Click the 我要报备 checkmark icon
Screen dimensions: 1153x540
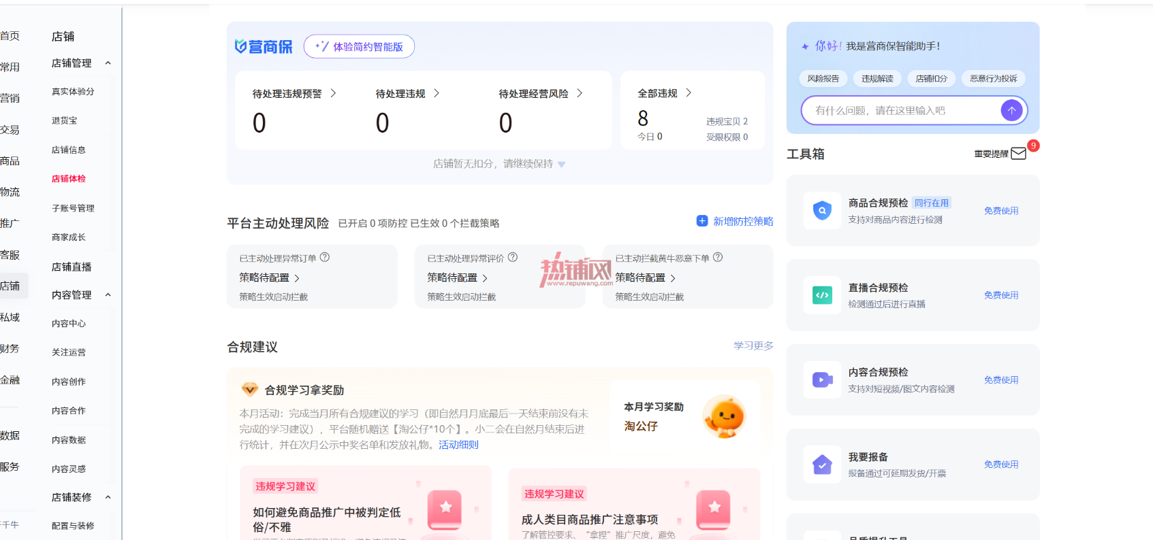click(x=822, y=465)
